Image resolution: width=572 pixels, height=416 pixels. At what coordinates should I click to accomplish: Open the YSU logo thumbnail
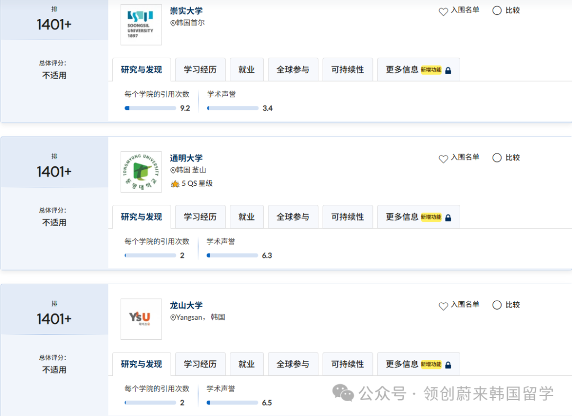[141, 319]
